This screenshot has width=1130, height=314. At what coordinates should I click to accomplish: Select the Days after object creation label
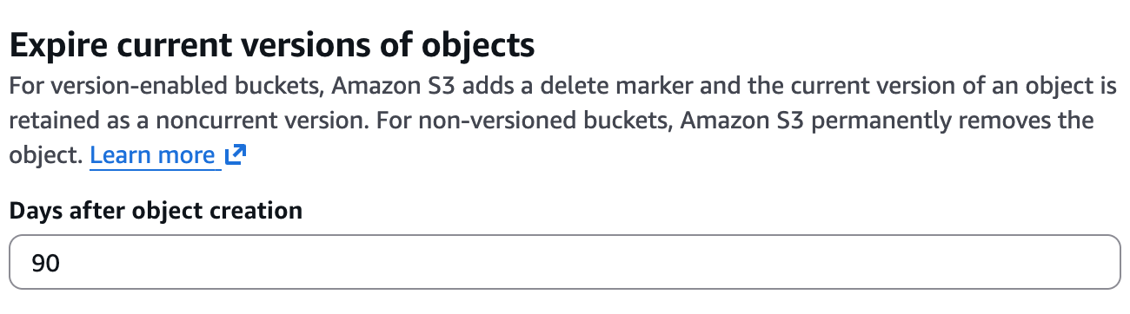pyautogui.click(x=156, y=211)
